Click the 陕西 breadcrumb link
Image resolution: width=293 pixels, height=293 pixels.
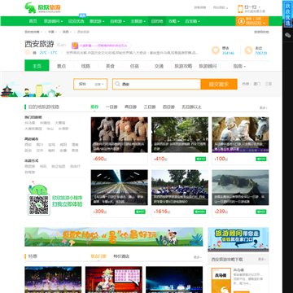[66, 32]
